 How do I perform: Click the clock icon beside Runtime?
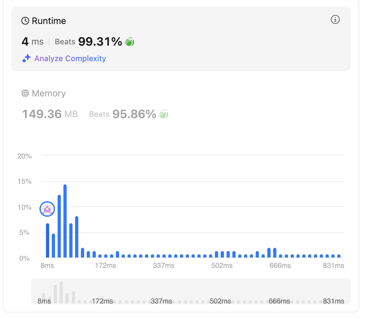25,21
